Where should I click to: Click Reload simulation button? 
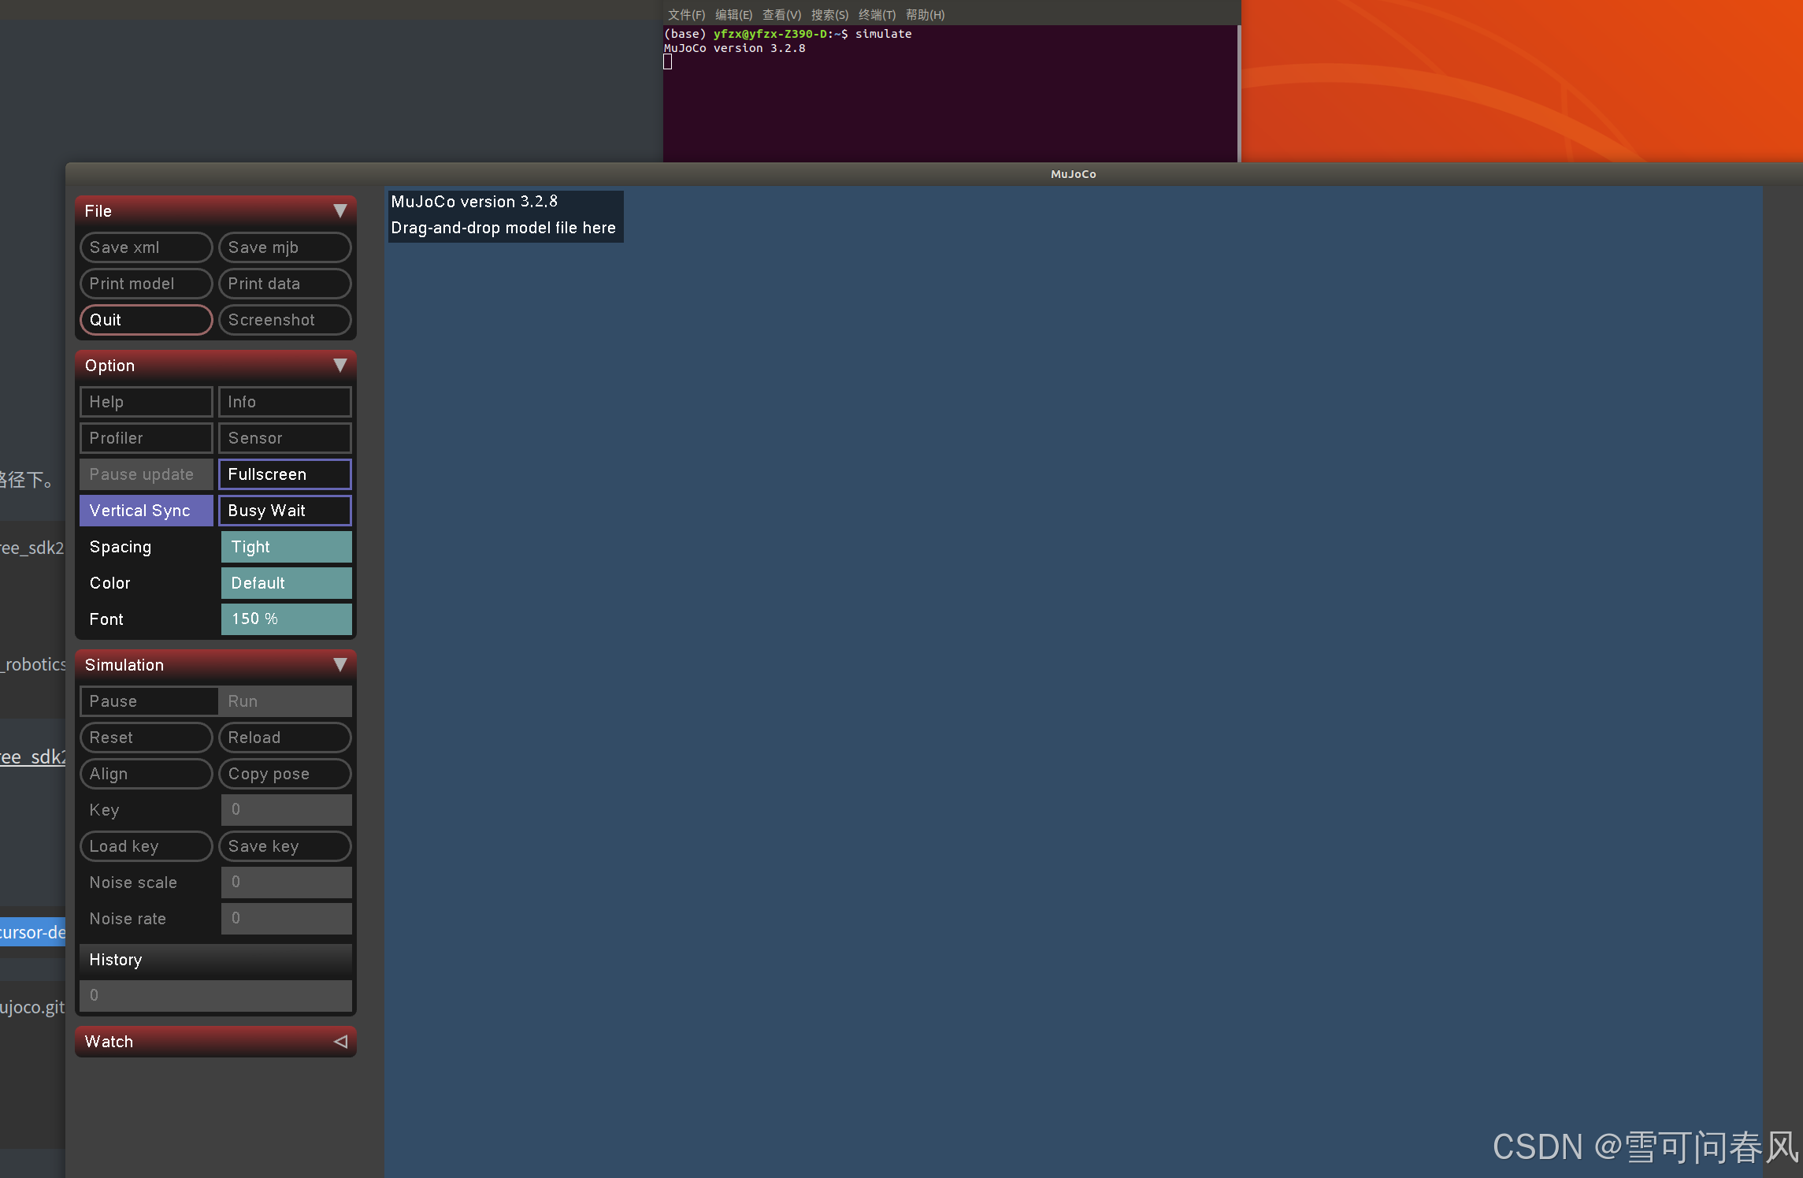[x=284, y=738]
